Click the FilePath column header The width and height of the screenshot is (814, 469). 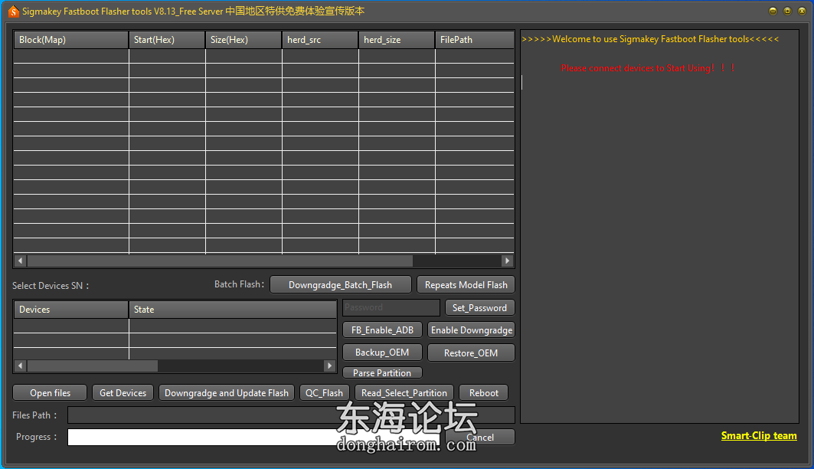coord(475,40)
